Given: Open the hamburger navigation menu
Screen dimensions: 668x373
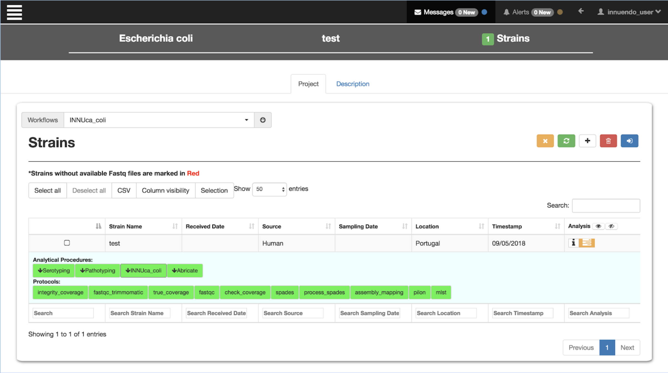Looking at the screenshot, I should (14, 12).
